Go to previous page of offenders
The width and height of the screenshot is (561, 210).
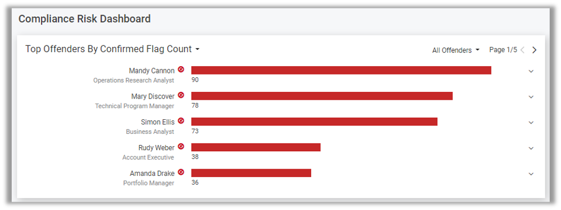click(522, 50)
